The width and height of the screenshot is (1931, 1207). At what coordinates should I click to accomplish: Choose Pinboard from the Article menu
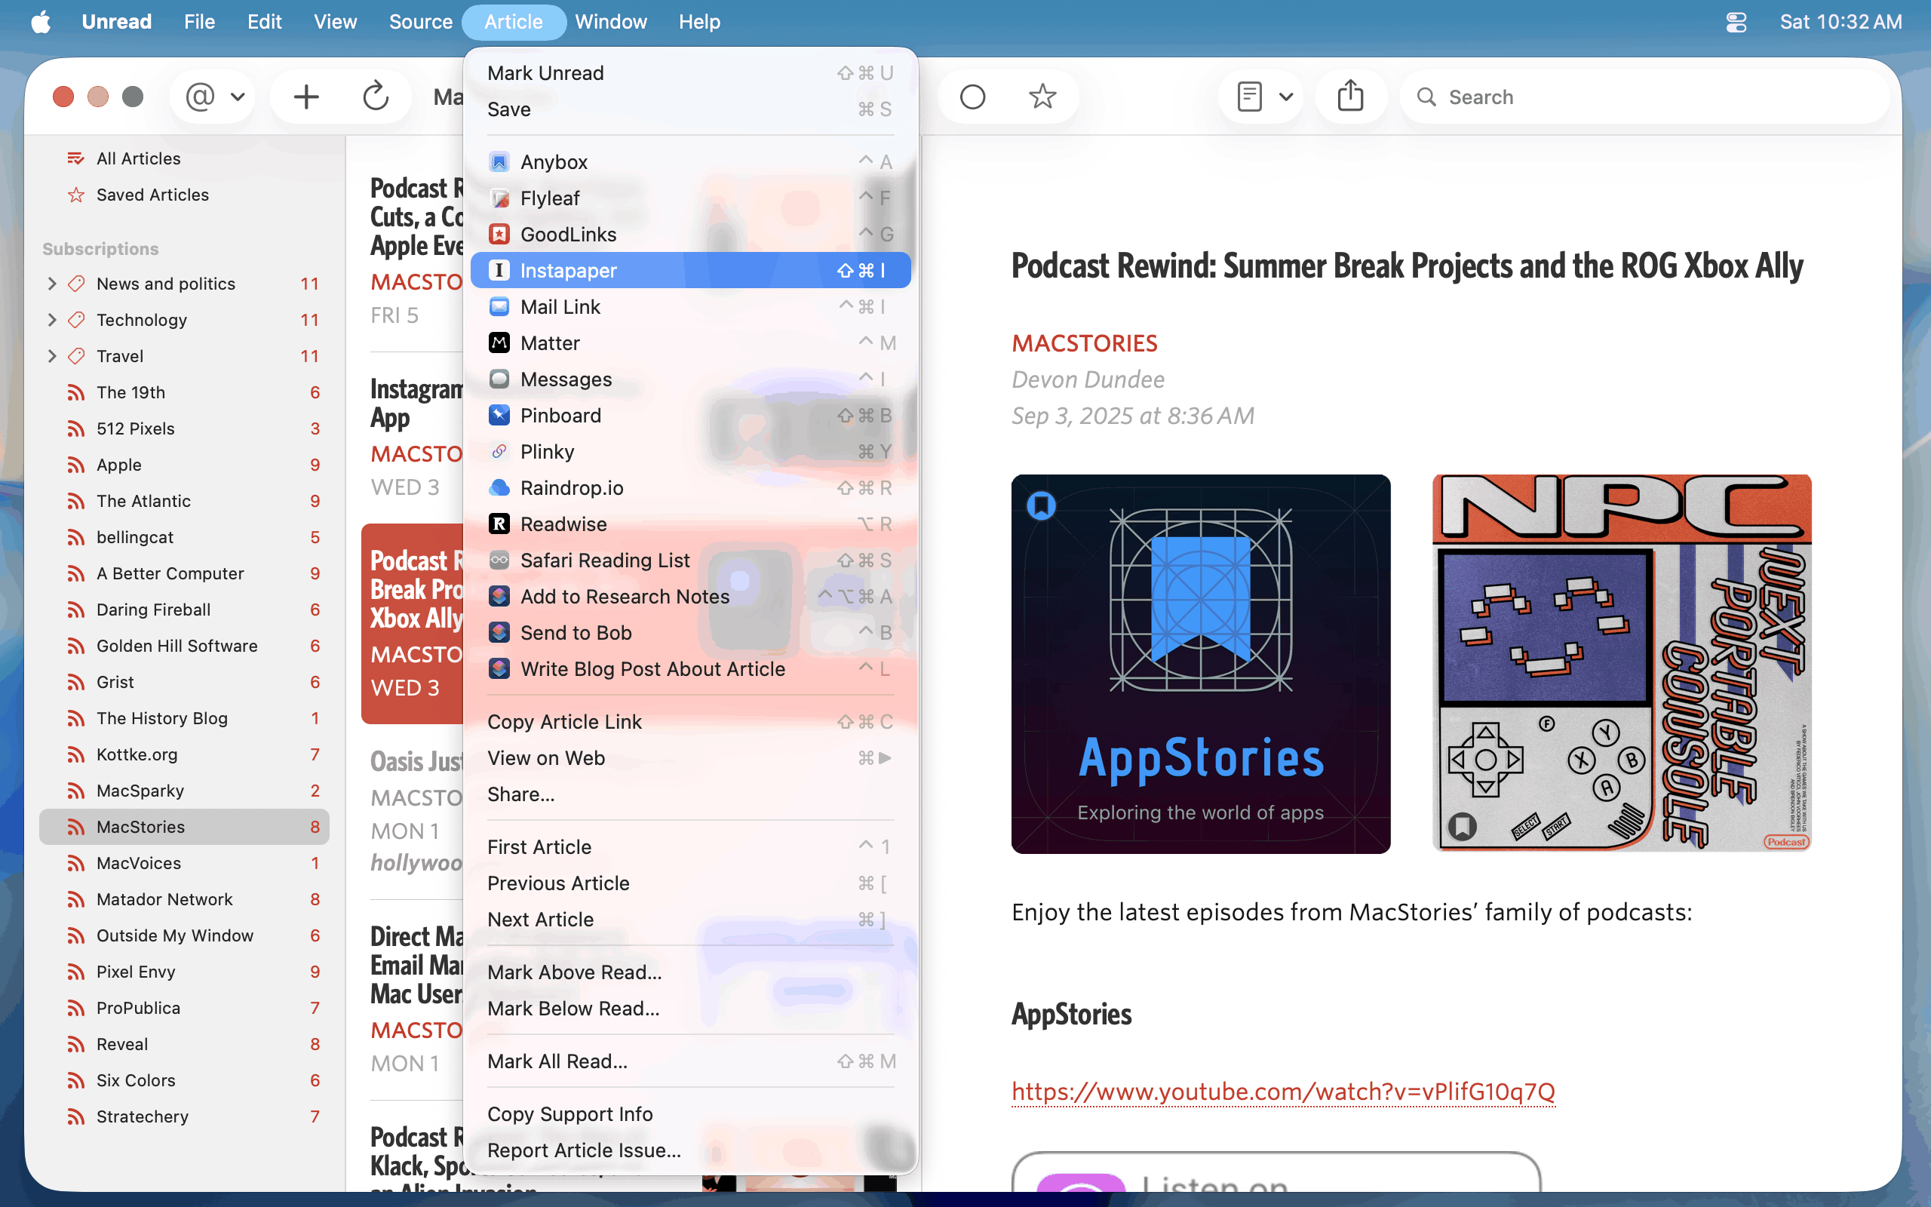tap(560, 415)
